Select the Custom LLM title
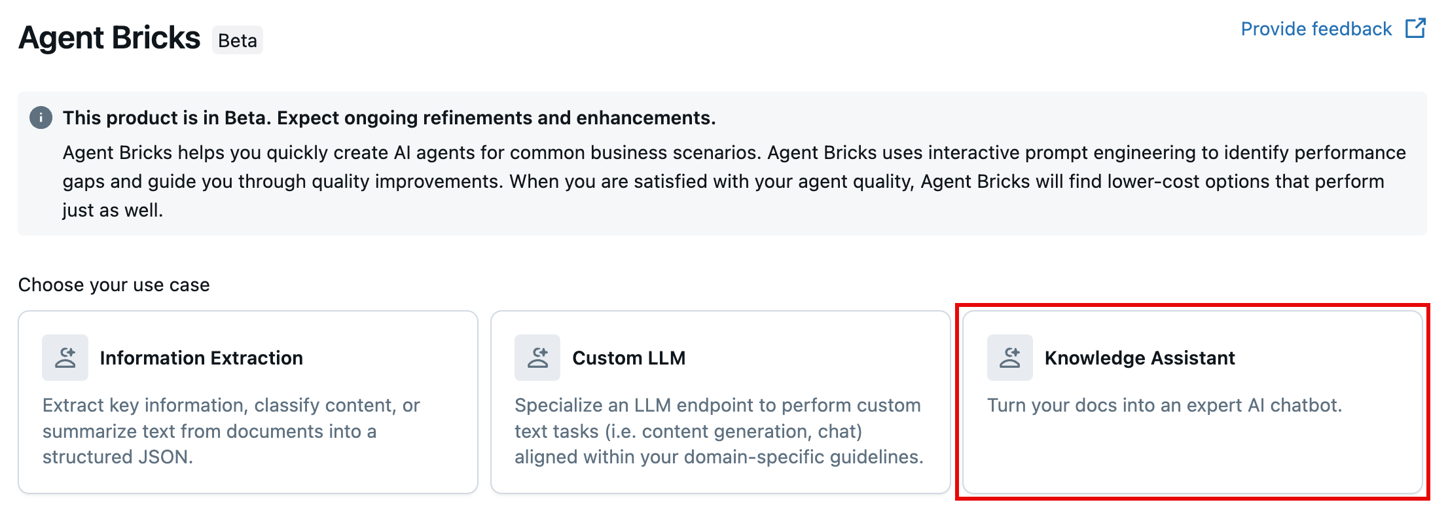 tap(628, 358)
